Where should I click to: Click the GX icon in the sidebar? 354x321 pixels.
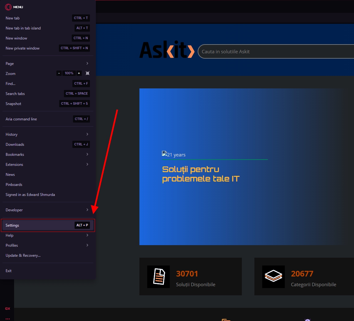pyautogui.click(x=8, y=308)
